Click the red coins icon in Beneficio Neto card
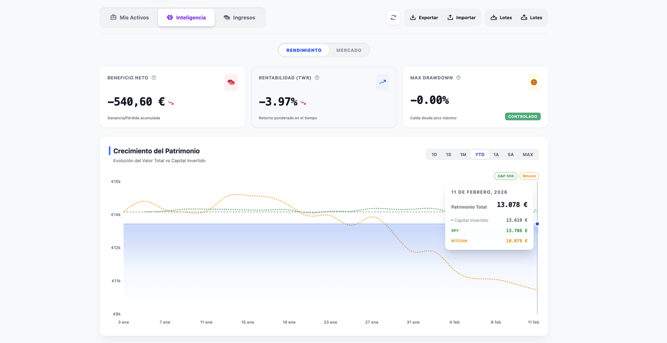Screen dimensions: 667x343 (x=231, y=82)
